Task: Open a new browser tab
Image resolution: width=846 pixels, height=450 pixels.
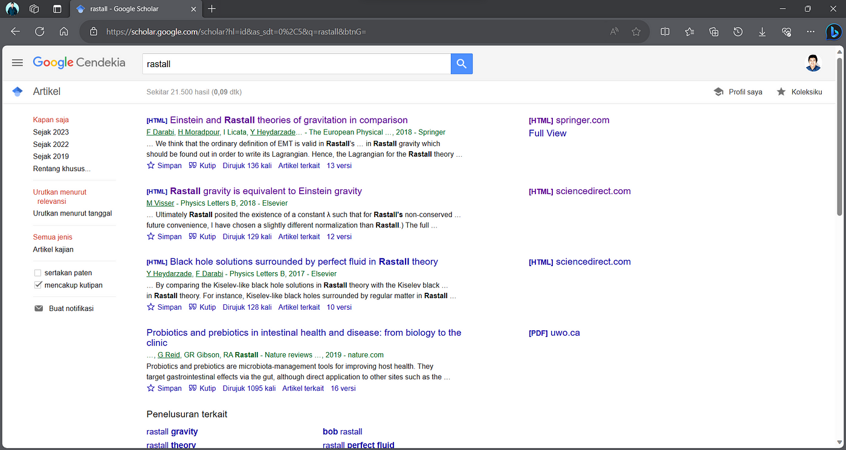Action: point(211,9)
